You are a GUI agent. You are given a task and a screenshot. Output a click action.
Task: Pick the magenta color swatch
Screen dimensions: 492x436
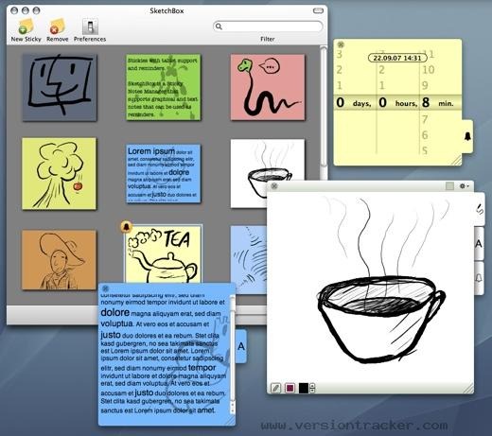[290, 388]
